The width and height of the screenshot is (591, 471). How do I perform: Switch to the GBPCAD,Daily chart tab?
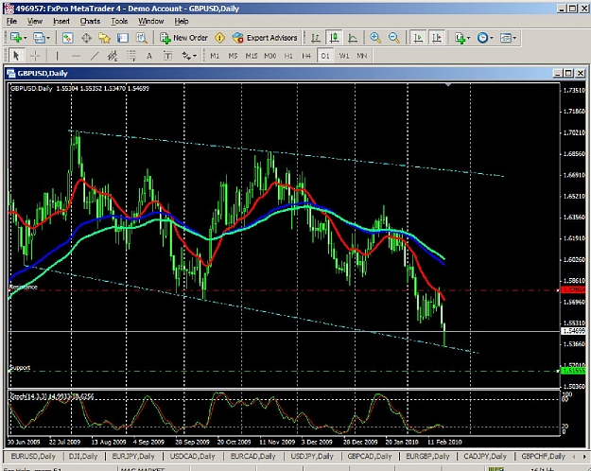[370, 456]
